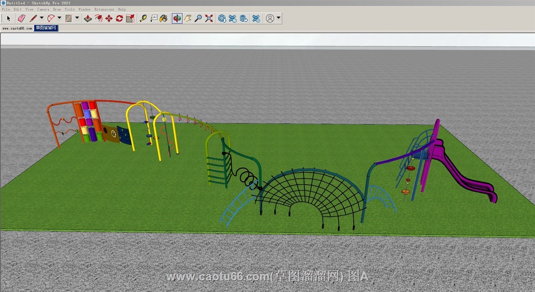The image size is (535, 292).
Task: Open the File menu
Action: (x=5, y=9)
